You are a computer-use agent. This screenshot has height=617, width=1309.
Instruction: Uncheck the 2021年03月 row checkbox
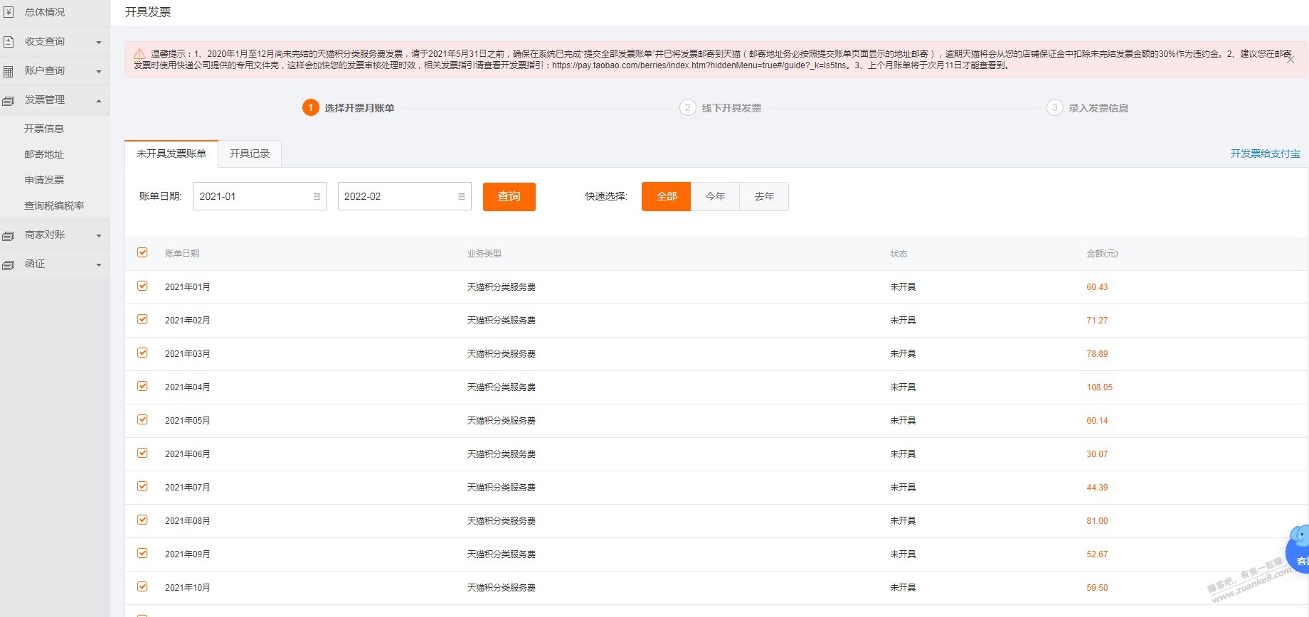(142, 353)
